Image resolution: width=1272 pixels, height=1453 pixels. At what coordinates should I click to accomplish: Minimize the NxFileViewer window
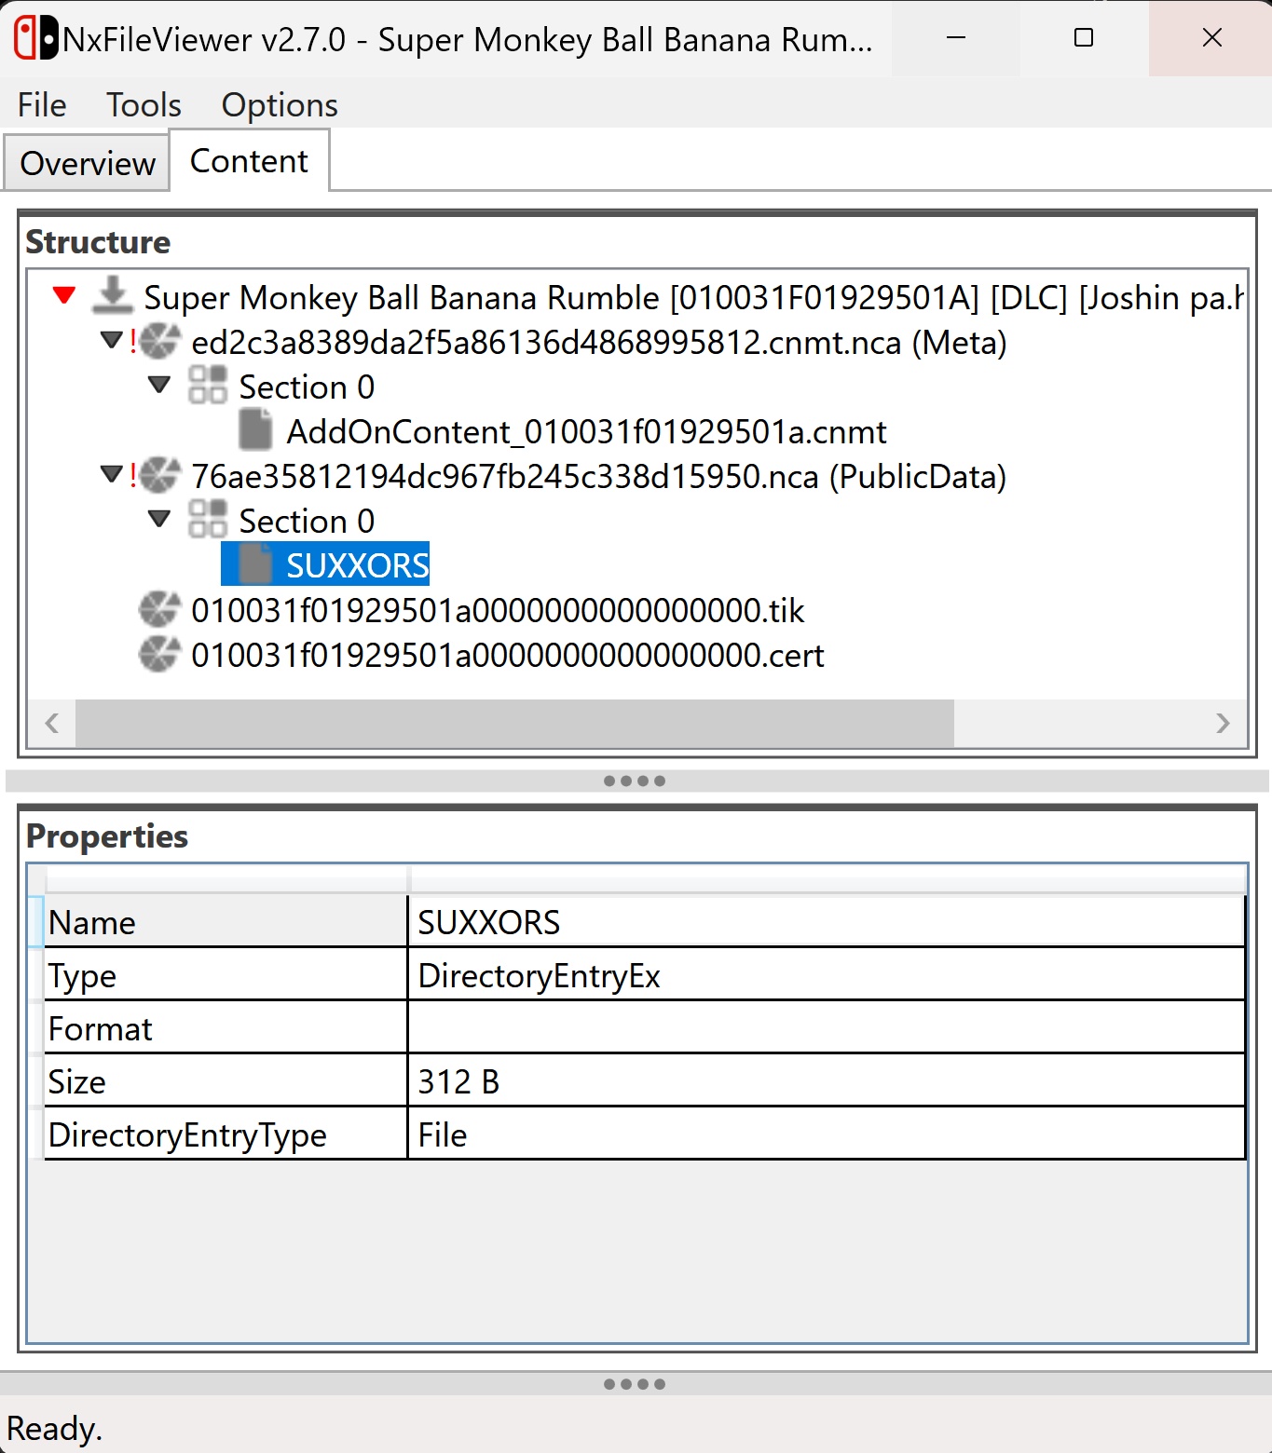956,38
